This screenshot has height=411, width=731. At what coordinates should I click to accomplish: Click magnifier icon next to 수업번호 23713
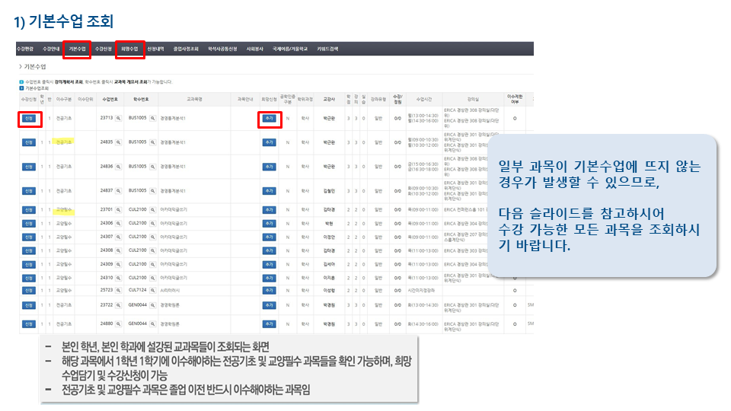tap(118, 119)
